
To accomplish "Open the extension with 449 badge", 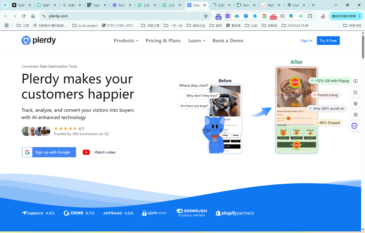I will [x=218, y=16].
